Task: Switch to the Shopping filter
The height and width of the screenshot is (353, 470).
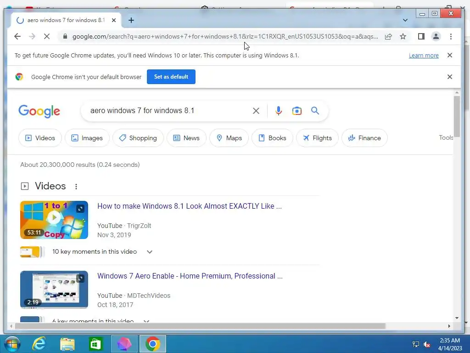Action: [x=138, y=138]
